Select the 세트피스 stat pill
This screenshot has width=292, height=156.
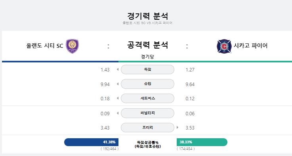point(147,98)
